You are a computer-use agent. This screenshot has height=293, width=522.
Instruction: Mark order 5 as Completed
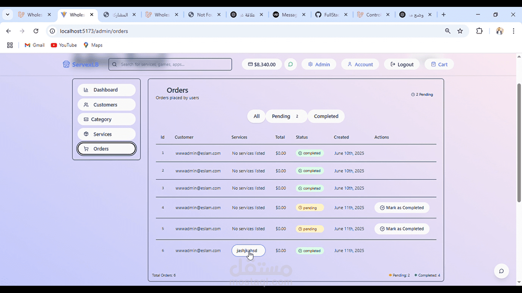pyautogui.click(x=402, y=229)
